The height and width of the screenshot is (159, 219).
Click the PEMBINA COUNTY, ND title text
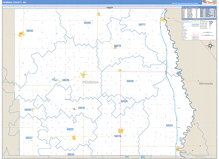(14, 2)
